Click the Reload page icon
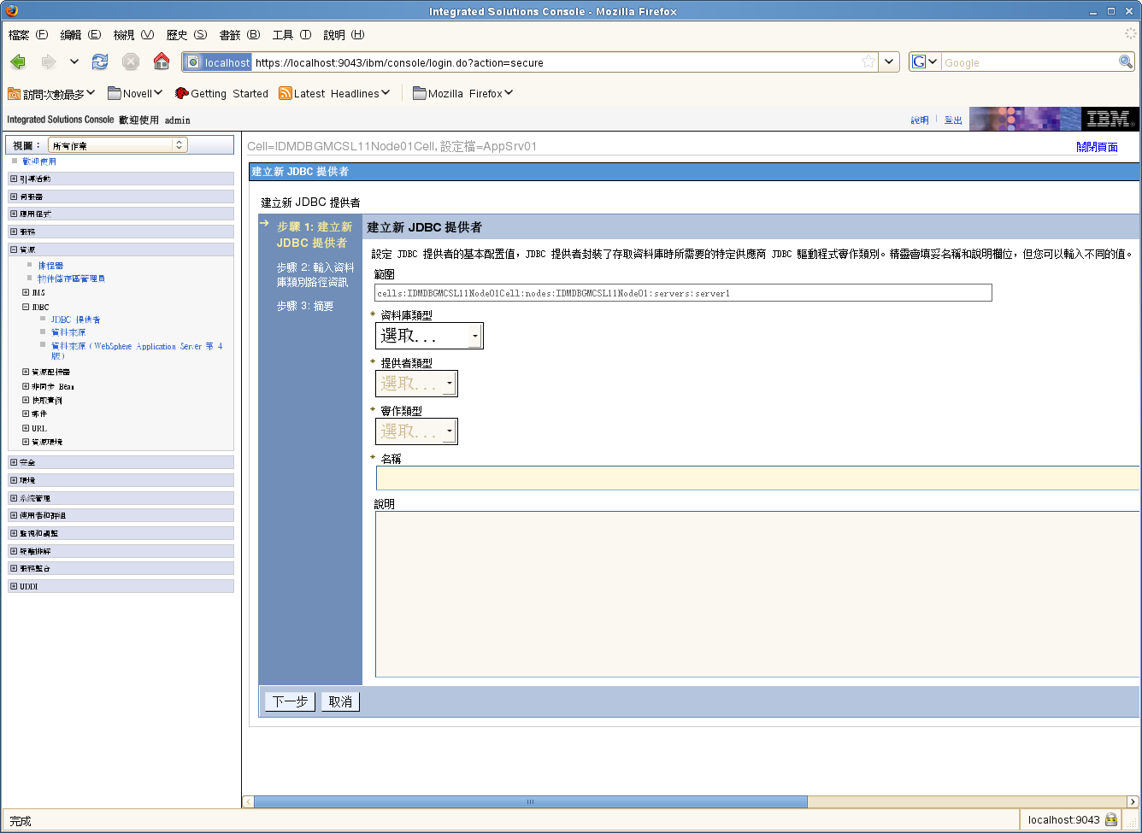The image size is (1142, 833). pos(100,62)
